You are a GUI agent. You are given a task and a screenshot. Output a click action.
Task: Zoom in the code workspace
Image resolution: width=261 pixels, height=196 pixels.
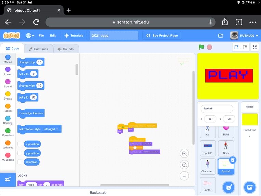click(x=184, y=154)
